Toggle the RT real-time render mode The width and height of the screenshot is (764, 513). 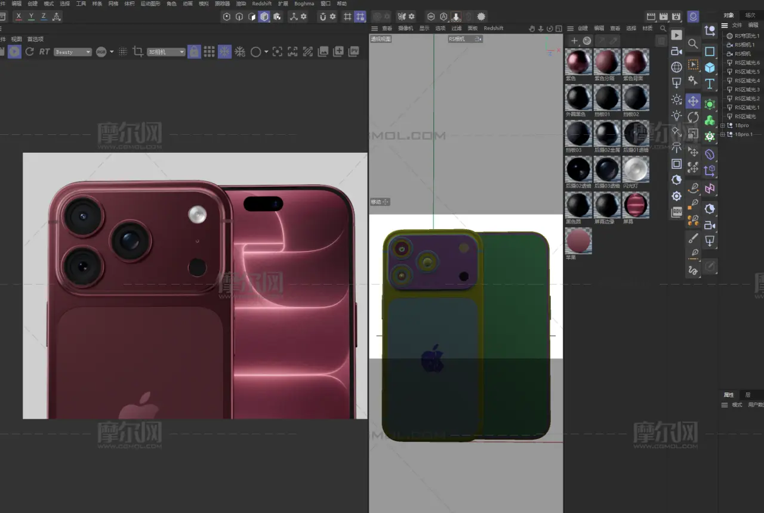click(44, 52)
